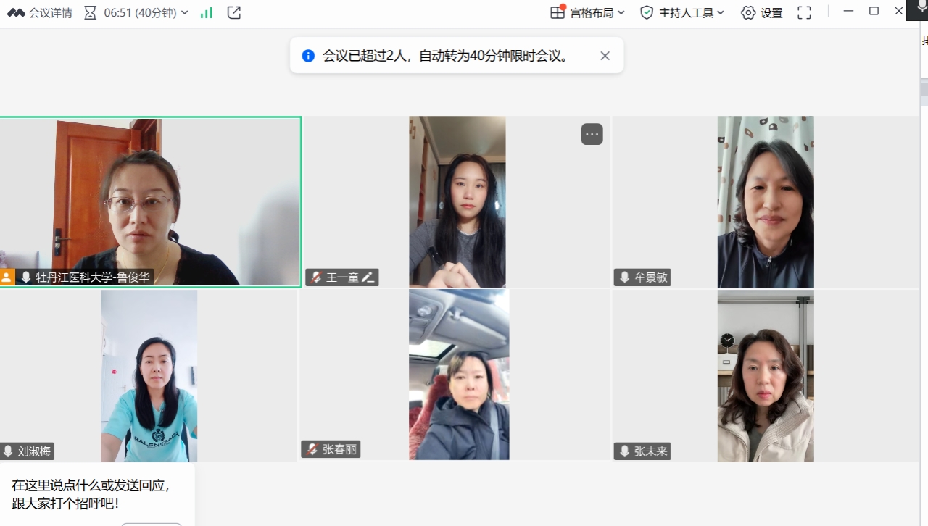Click the hourglass meeting timer icon
The width and height of the screenshot is (928, 526).
tap(90, 12)
